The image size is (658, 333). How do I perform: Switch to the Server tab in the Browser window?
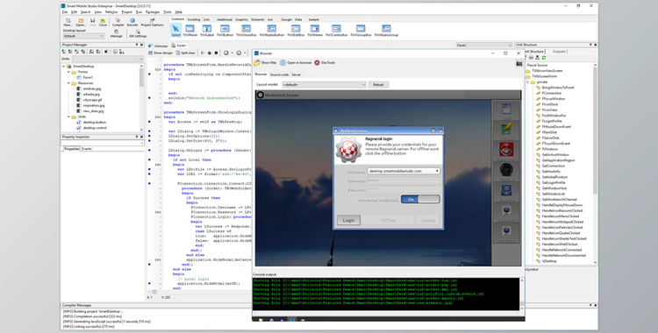pyautogui.click(x=297, y=74)
